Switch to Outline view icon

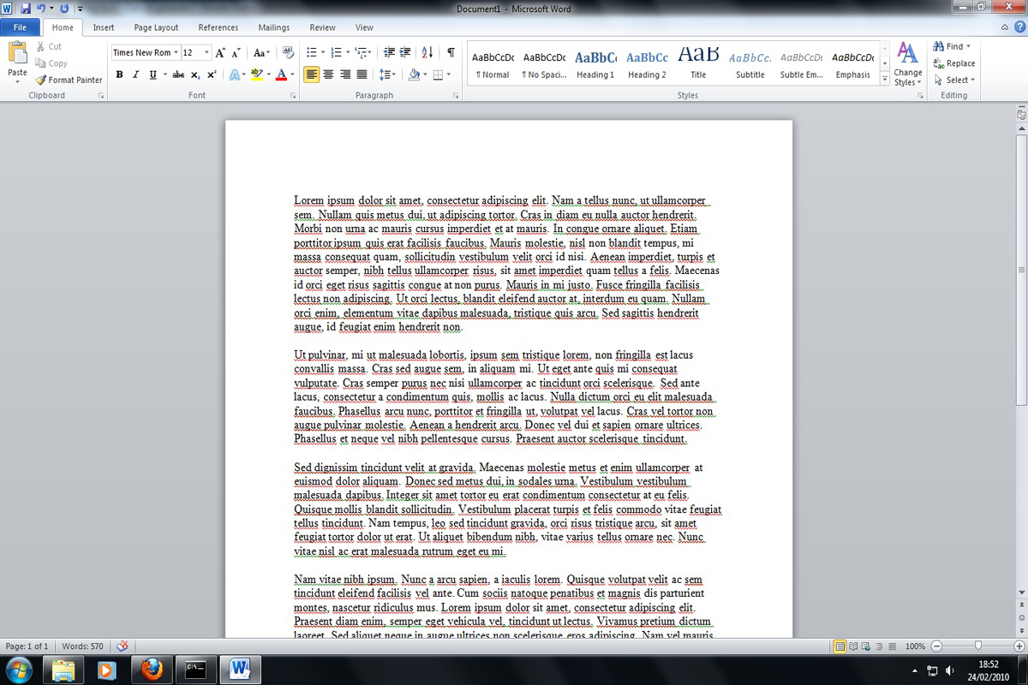point(880,646)
